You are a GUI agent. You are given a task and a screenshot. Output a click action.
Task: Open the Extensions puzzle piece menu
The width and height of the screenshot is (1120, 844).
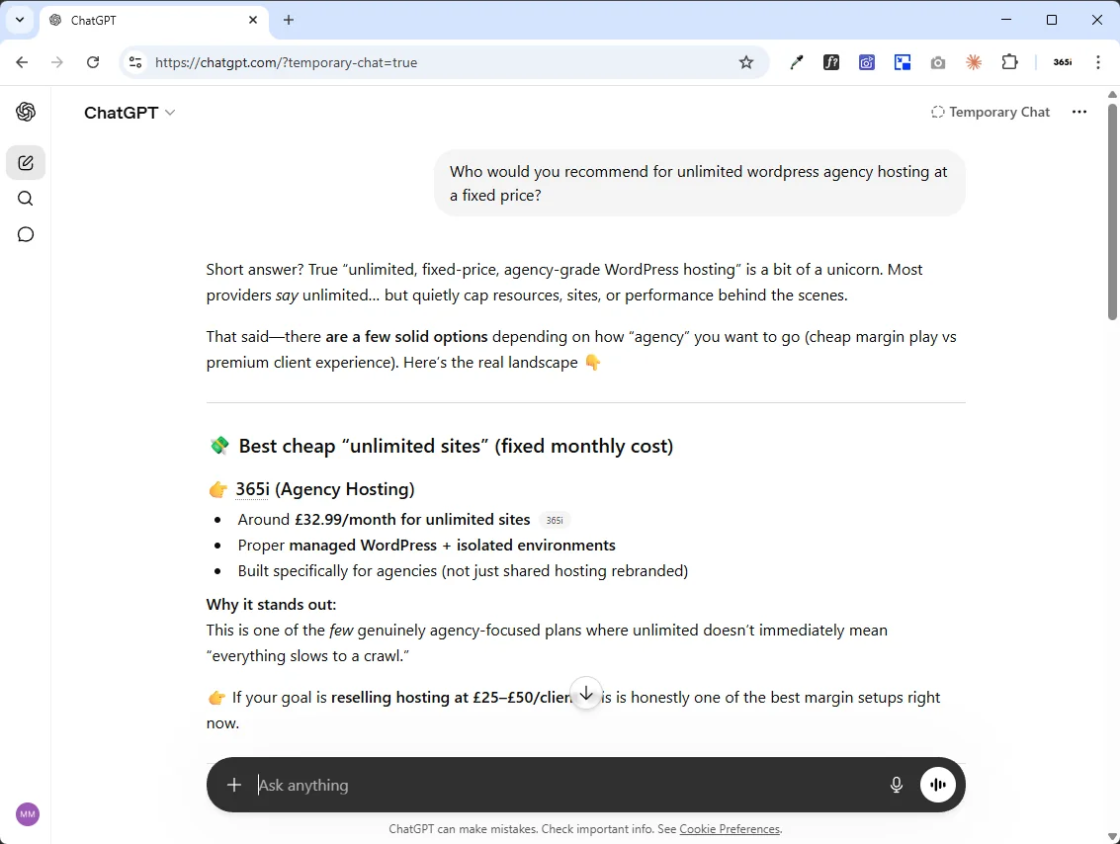1009,62
